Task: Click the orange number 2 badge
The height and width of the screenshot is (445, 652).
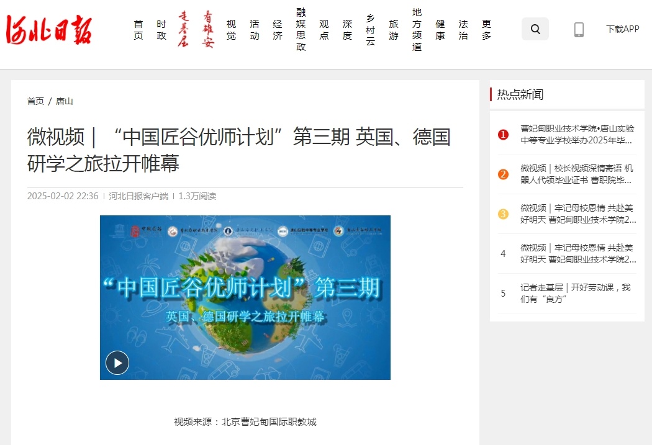Action: tap(503, 174)
